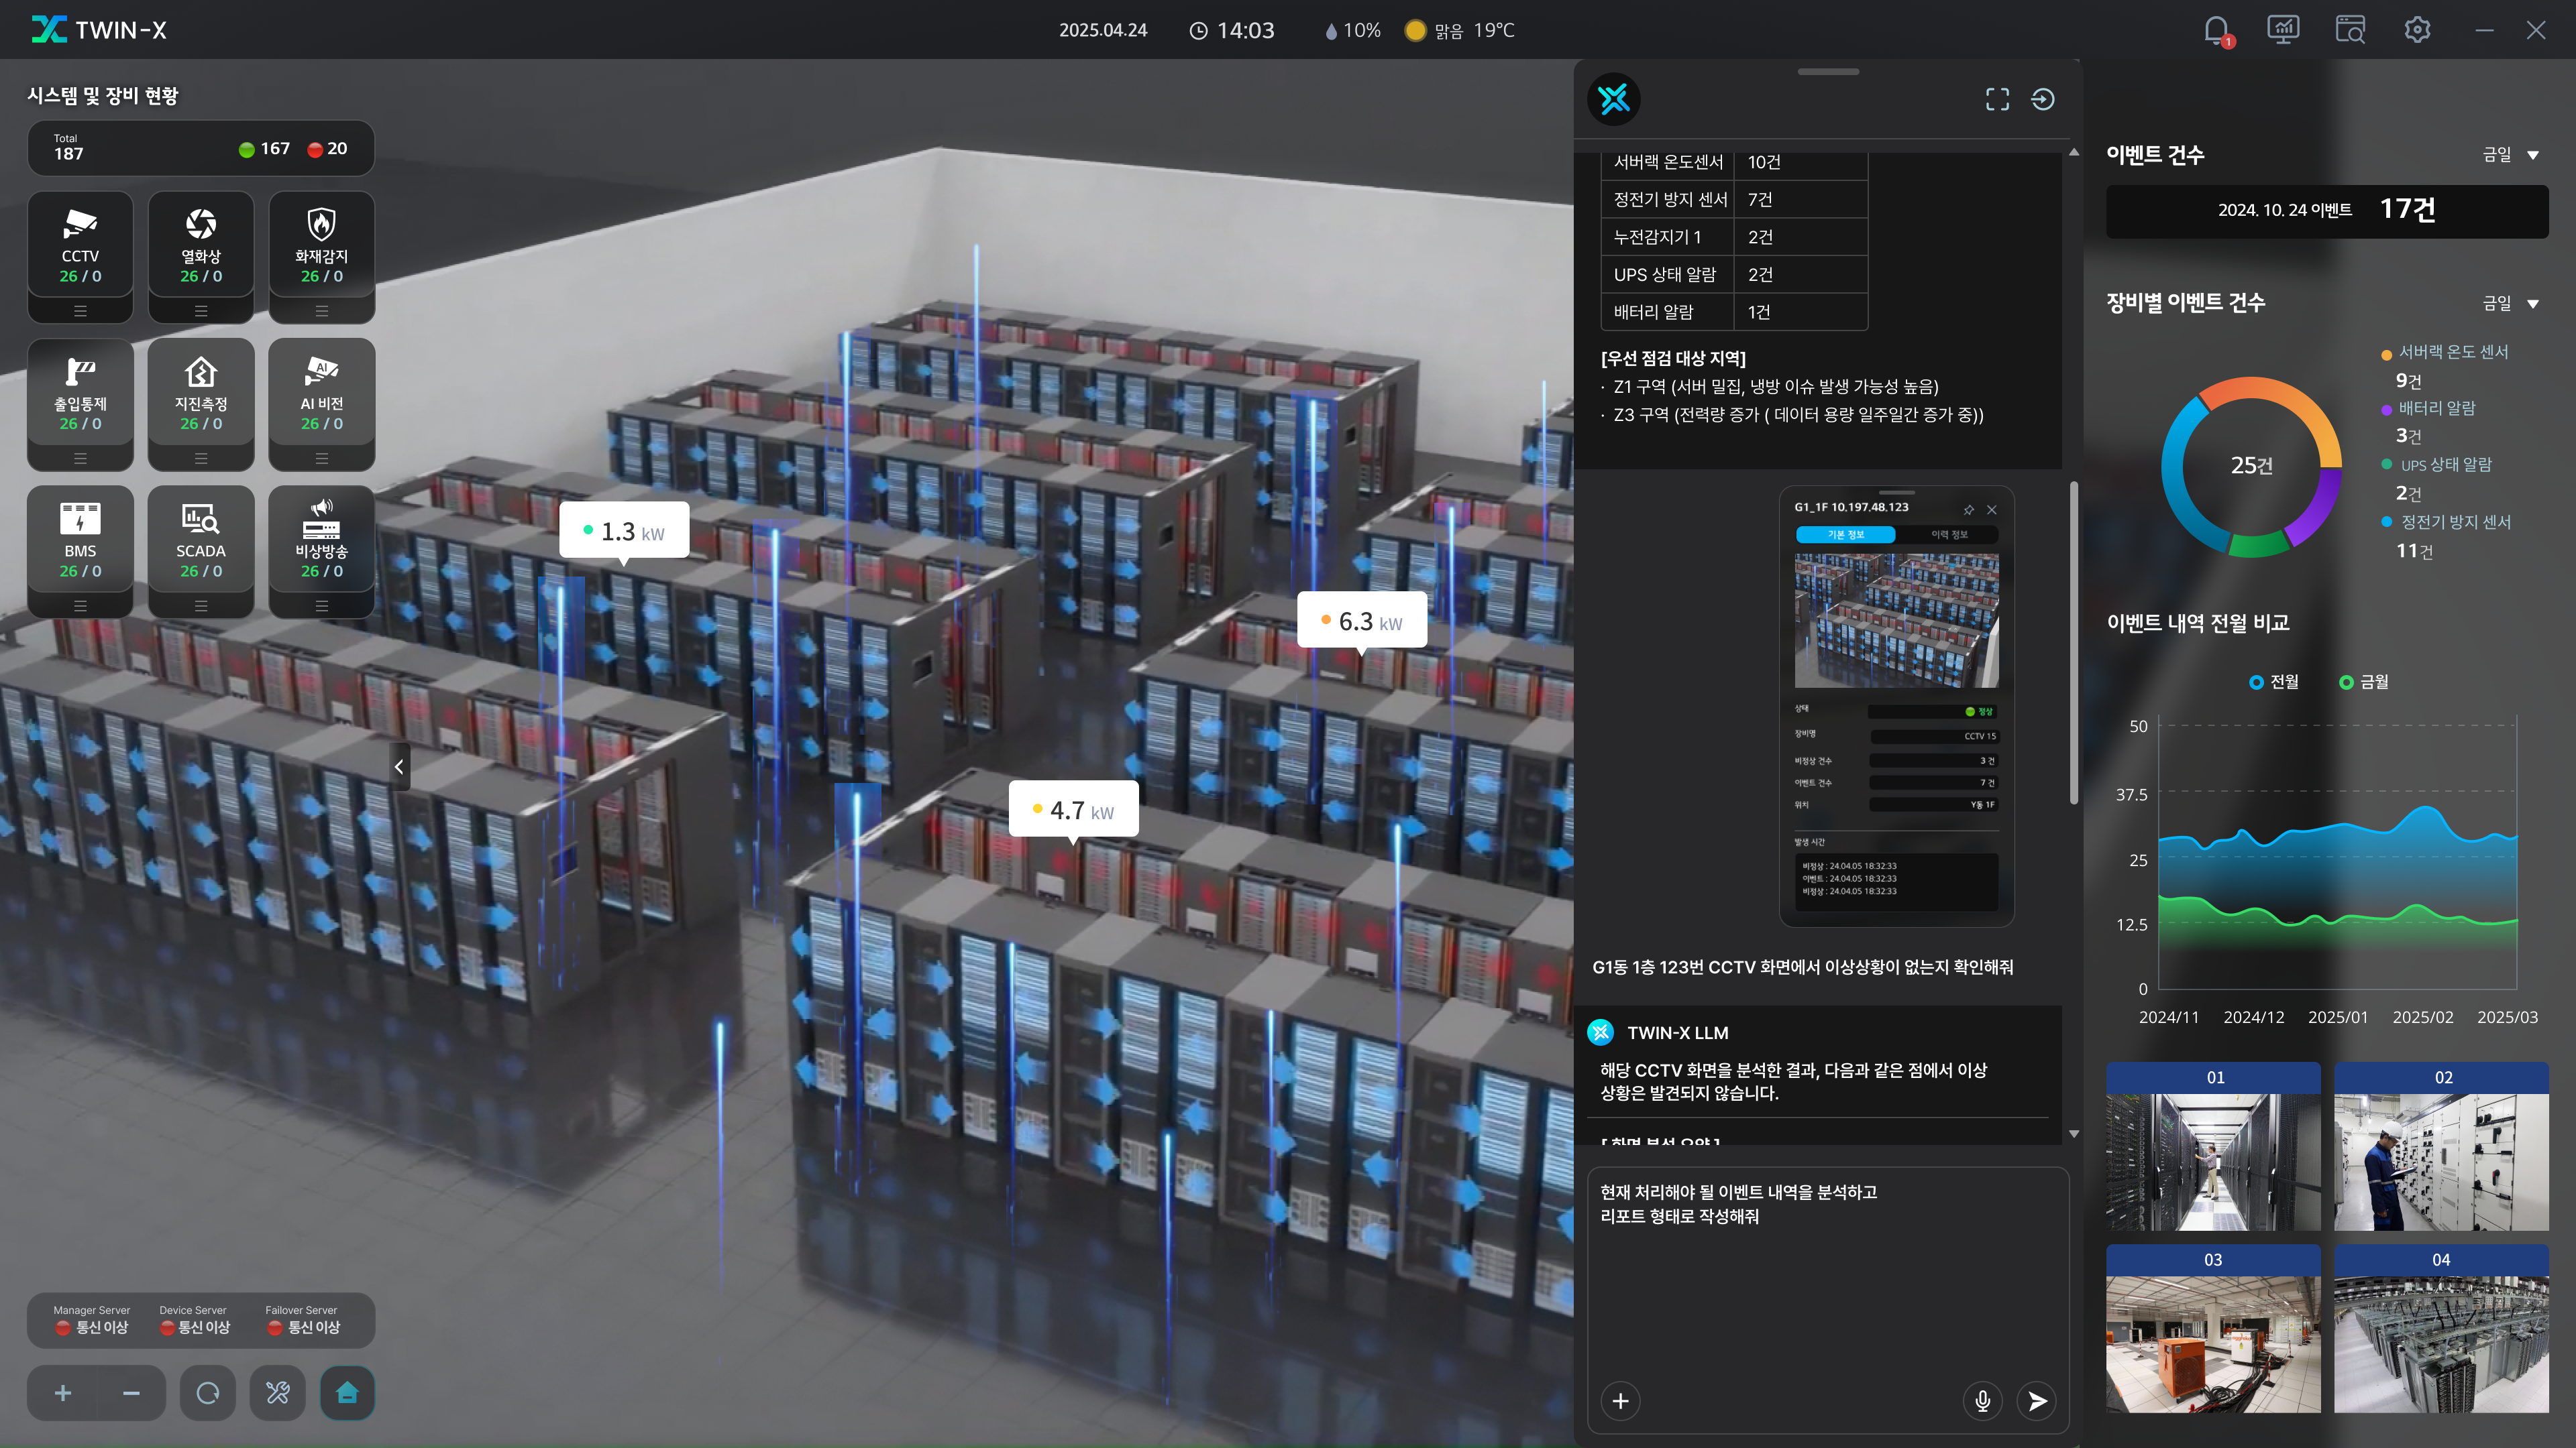This screenshot has width=2576, height=1448.
Task: Select the 화재감지 fire detection tile
Action: pos(322,246)
